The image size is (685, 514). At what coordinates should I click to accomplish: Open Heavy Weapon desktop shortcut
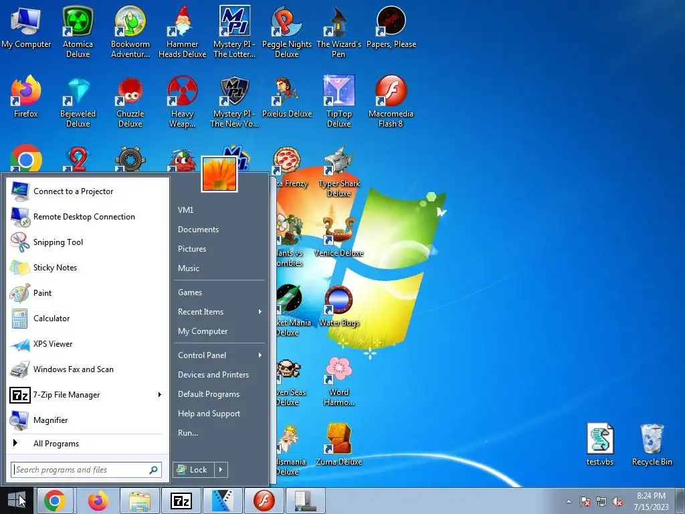click(x=182, y=102)
